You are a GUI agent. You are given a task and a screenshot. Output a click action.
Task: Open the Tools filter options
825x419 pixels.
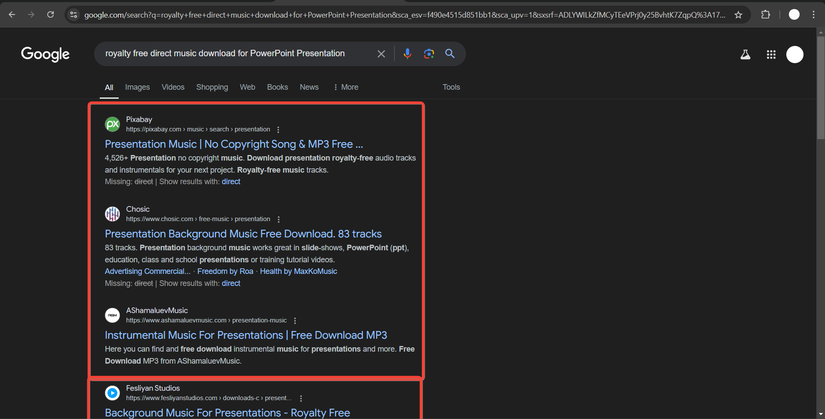pos(451,87)
